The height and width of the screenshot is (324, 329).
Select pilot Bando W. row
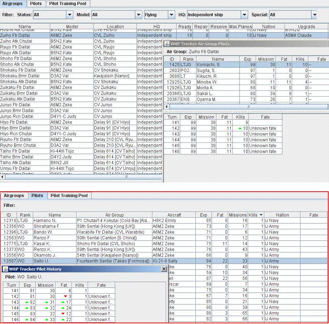coord(165,232)
